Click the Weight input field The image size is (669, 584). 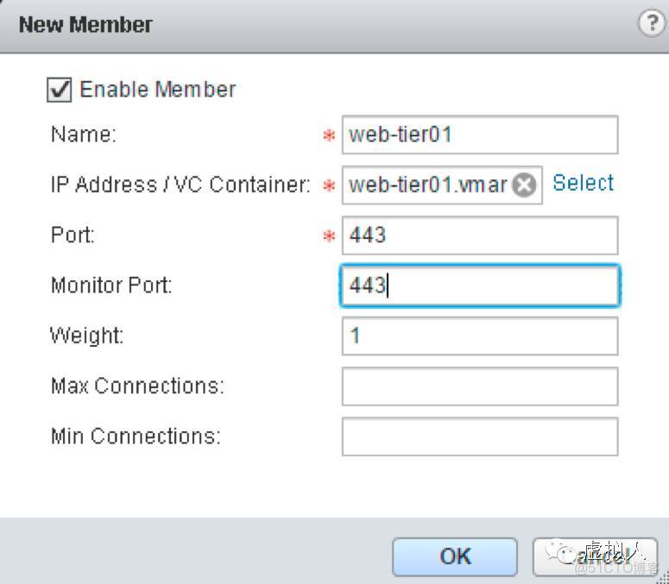click(480, 336)
